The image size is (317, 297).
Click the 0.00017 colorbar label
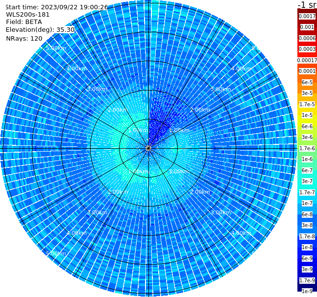click(307, 60)
